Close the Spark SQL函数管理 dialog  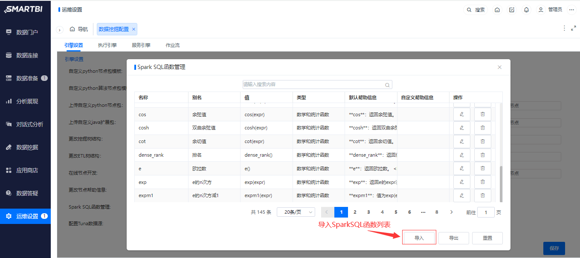(500, 67)
